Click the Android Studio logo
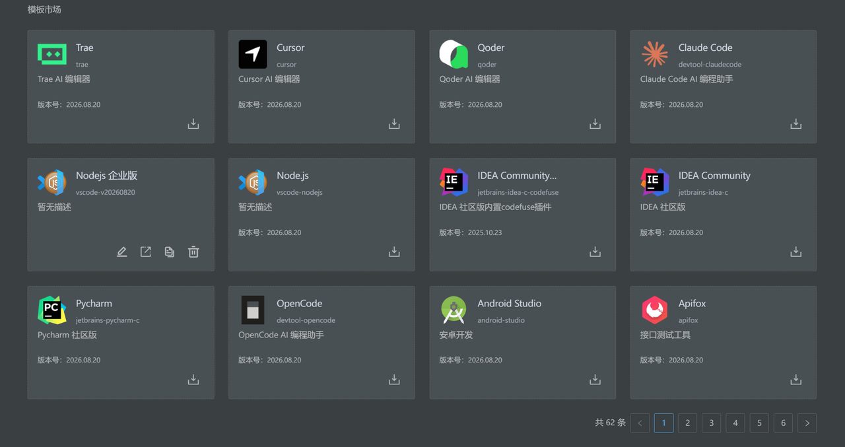 tap(454, 310)
